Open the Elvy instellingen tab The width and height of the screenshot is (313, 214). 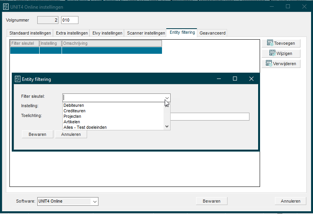point(107,33)
